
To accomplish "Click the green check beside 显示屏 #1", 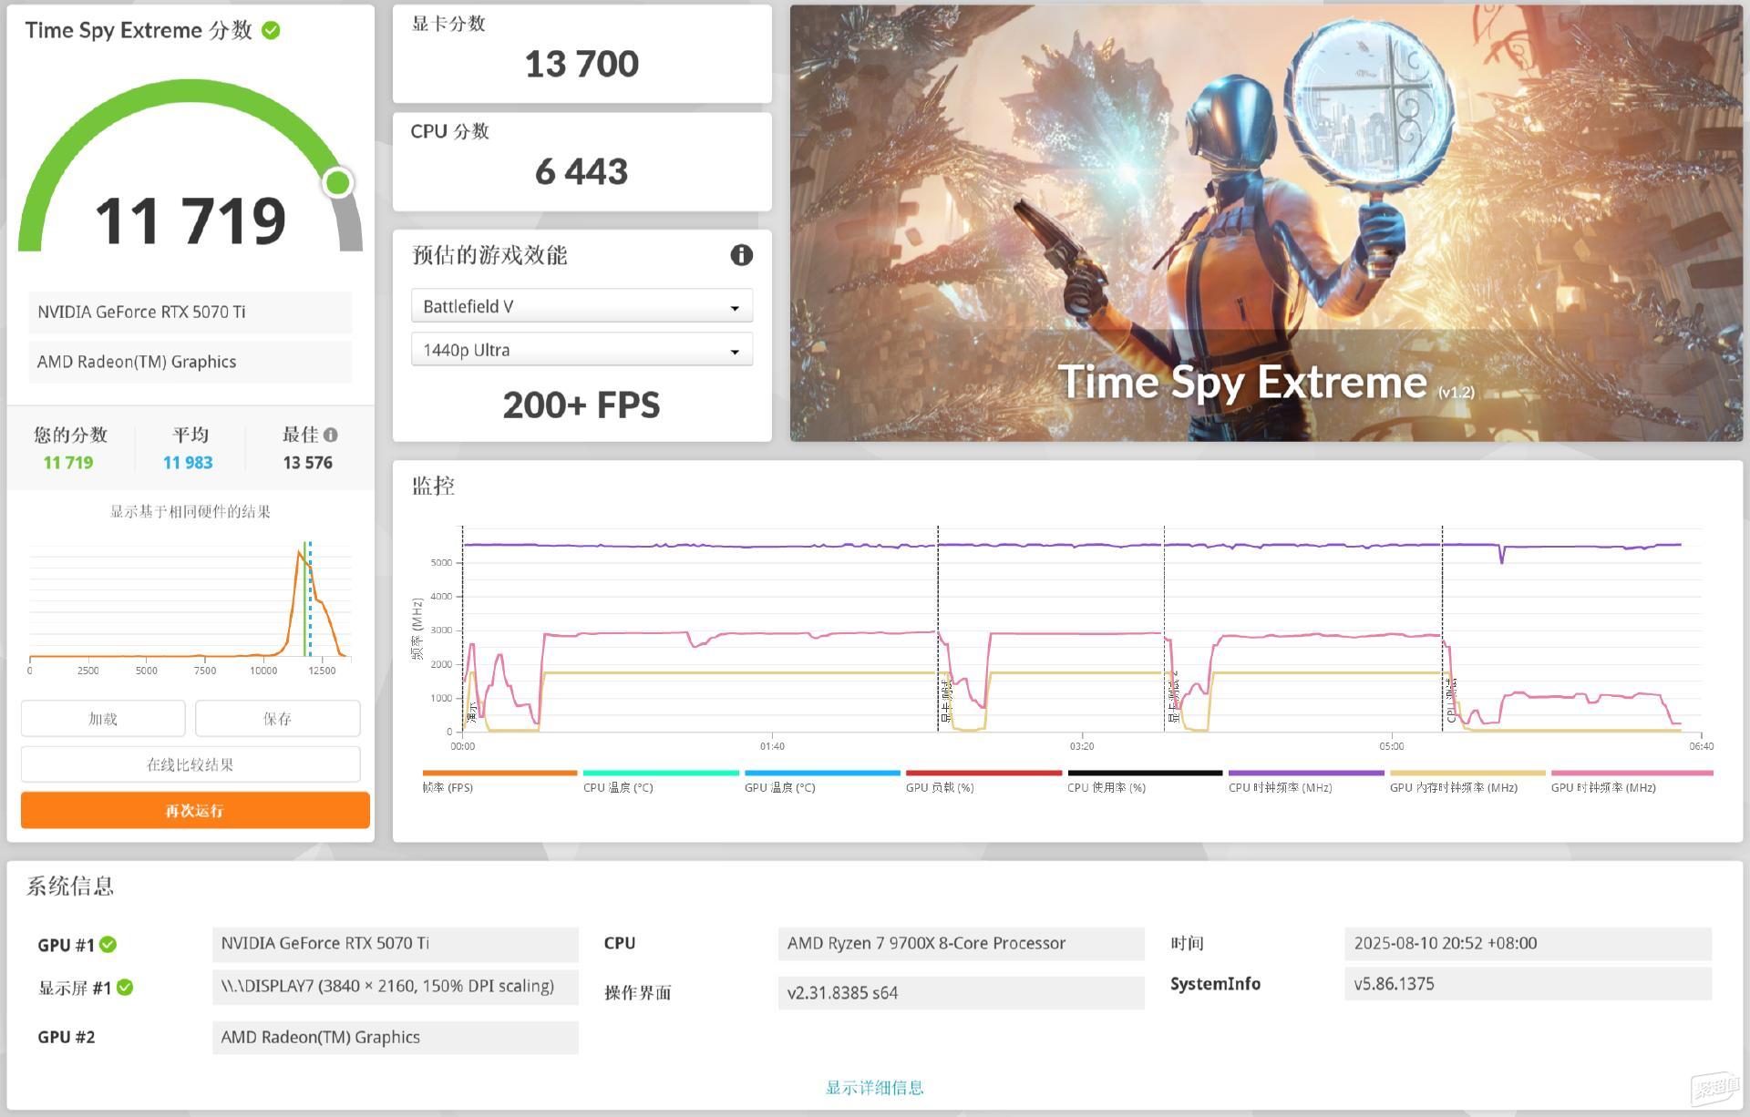I will pos(125,988).
